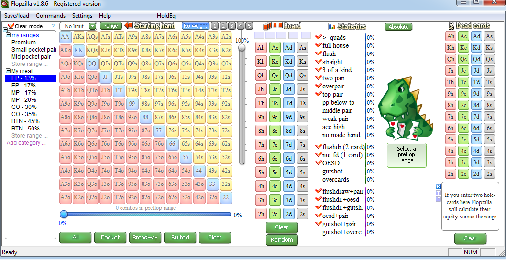Image resolution: width=506 pixels, height=260 pixels.
Task: Add 2s to the board cards
Action: pyautogui.click(x=303, y=214)
